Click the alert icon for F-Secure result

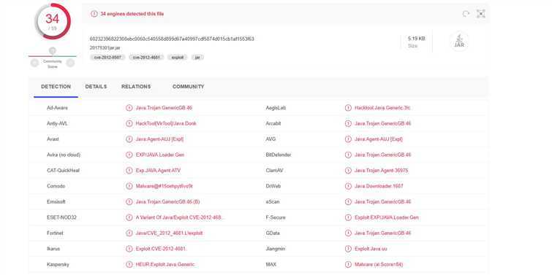coord(348,217)
